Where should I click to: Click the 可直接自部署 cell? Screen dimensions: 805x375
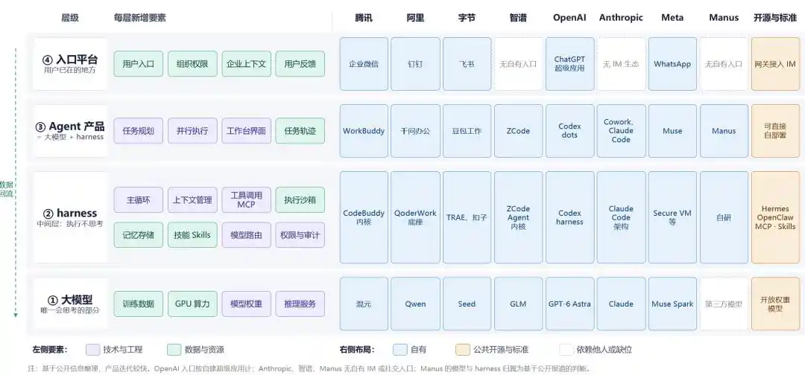pyautogui.click(x=775, y=131)
